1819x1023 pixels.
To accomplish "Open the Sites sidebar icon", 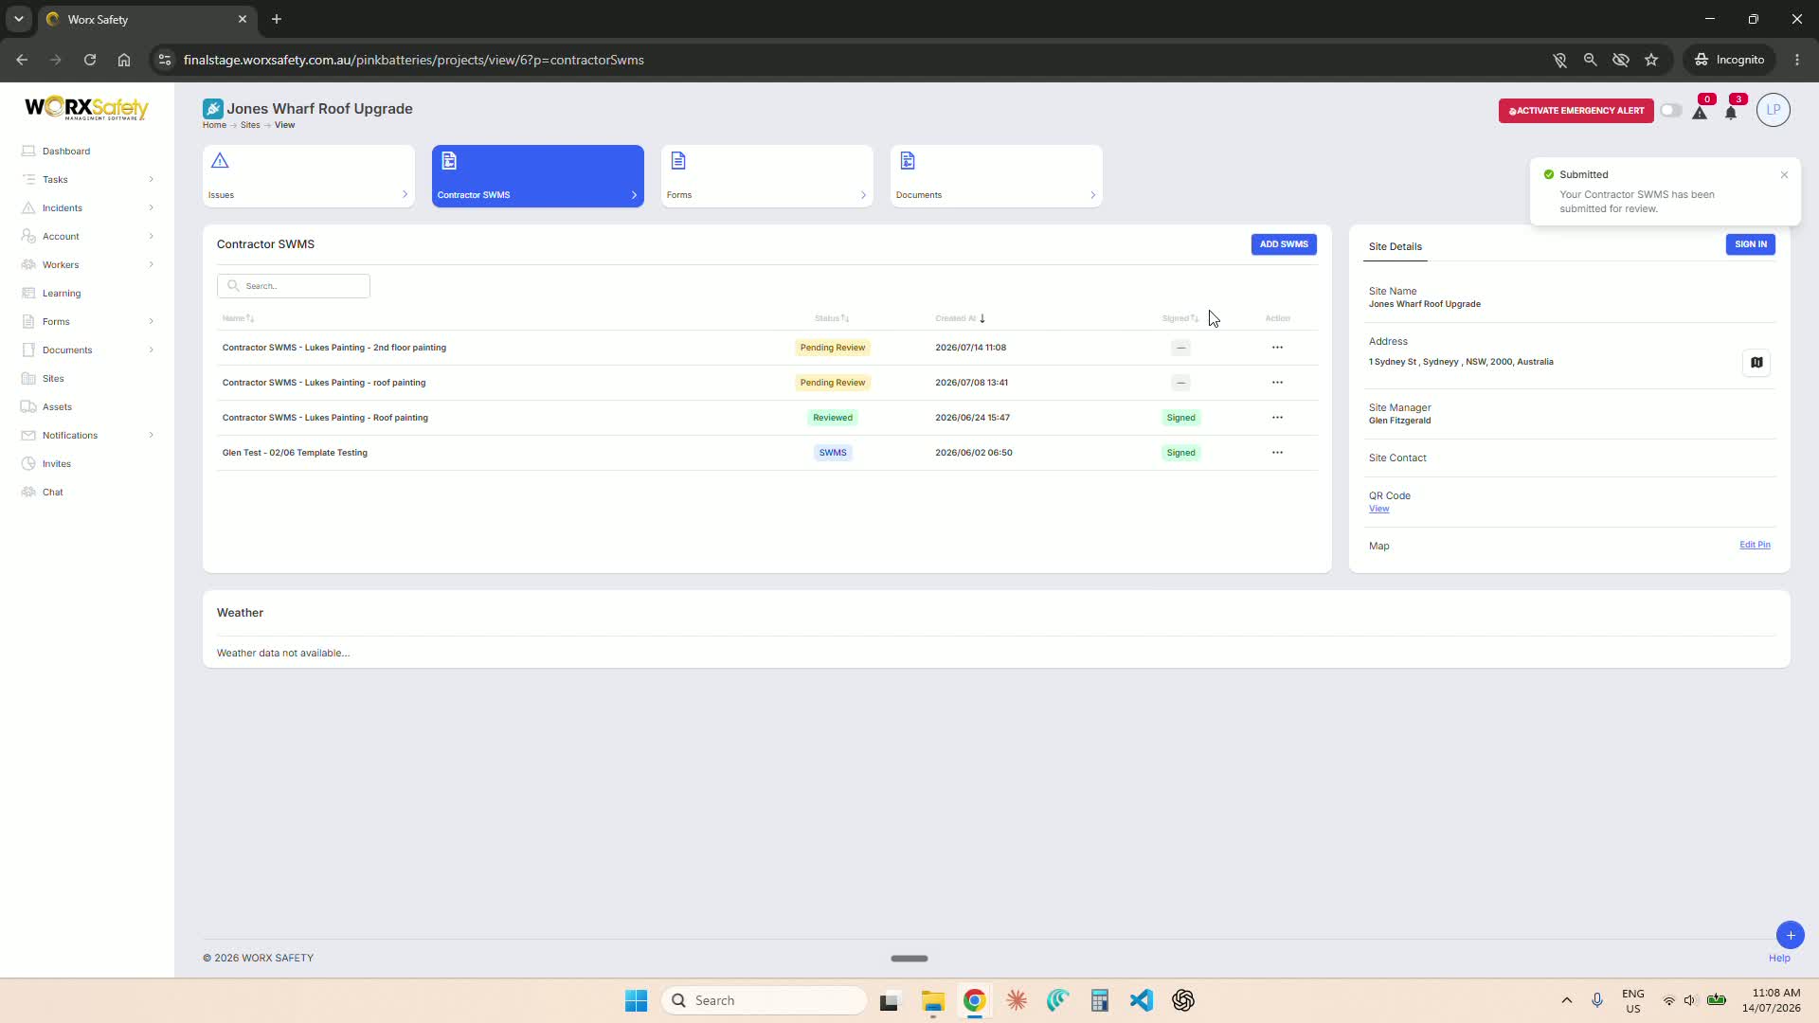I will click(28, 378).
